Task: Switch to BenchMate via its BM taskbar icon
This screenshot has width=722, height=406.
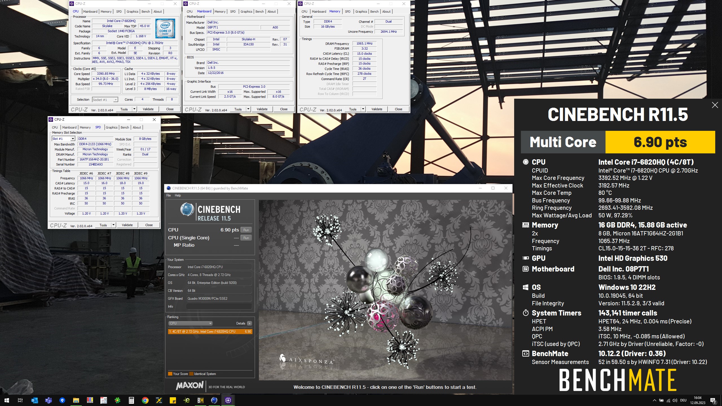Action: pyautogui.click(x=201, y=400)
